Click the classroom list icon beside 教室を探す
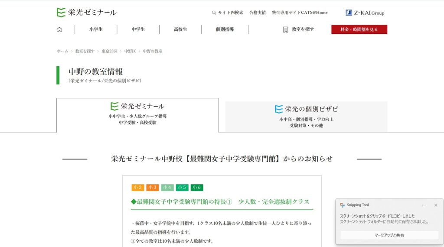This screenshot has height=247, width=444. (285, 29)
